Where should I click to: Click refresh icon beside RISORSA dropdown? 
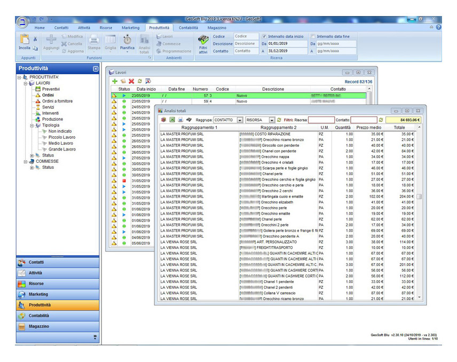click(x=279, y=120)
